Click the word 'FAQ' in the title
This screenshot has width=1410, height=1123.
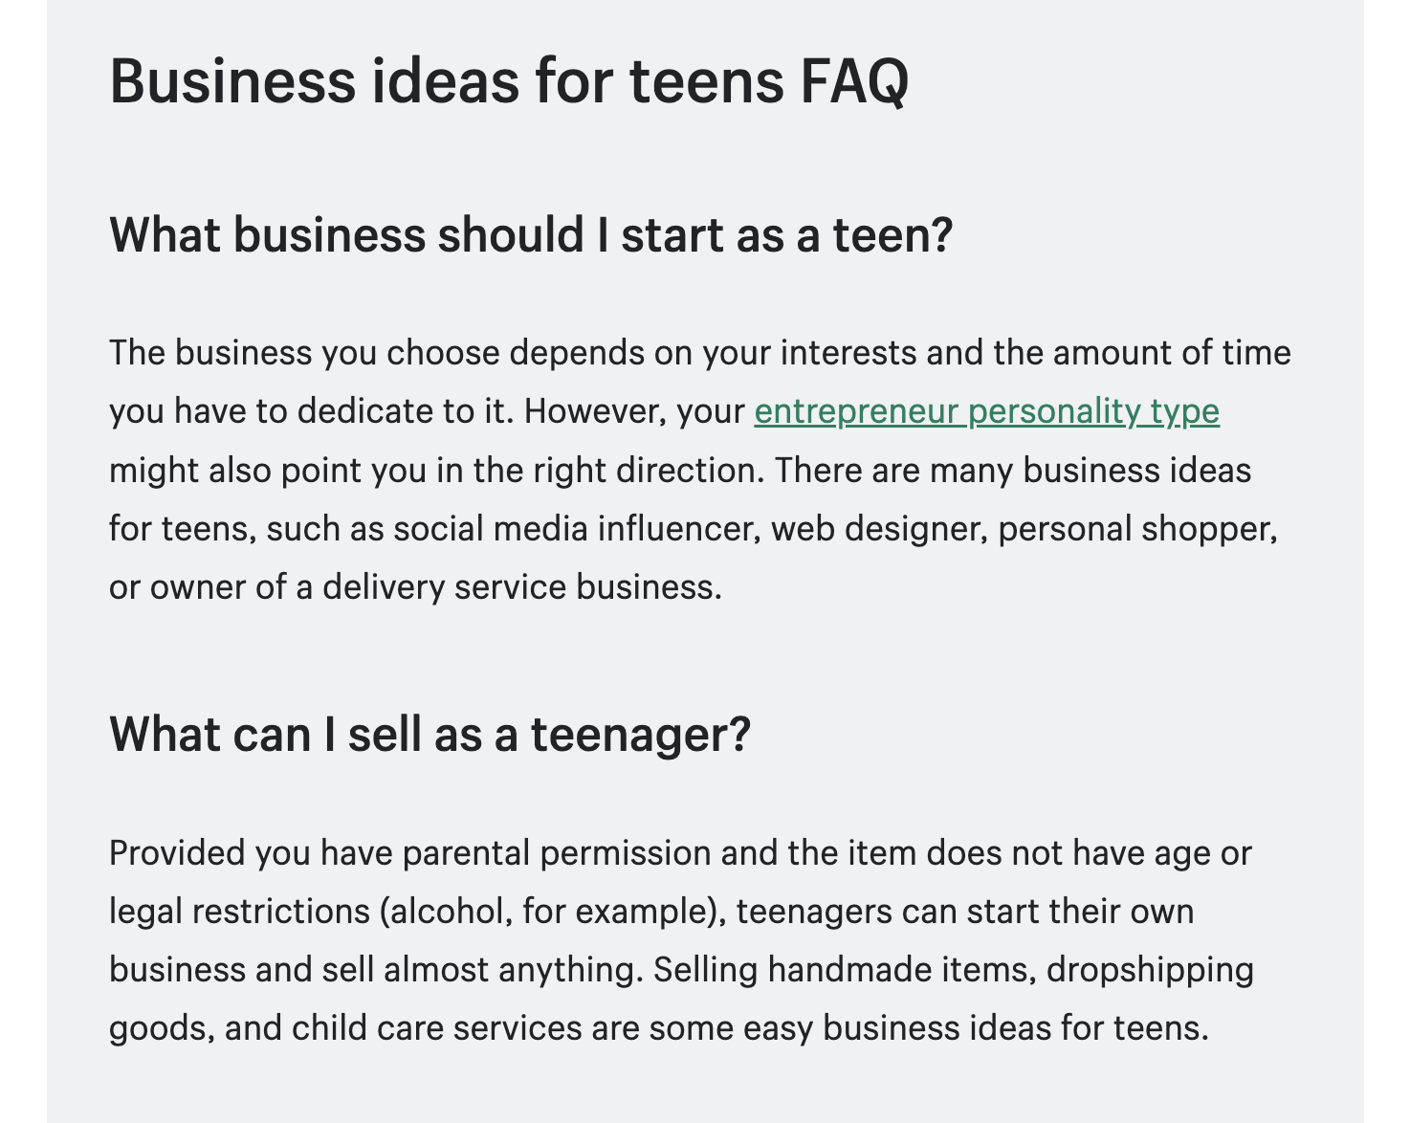click(853, 81)
